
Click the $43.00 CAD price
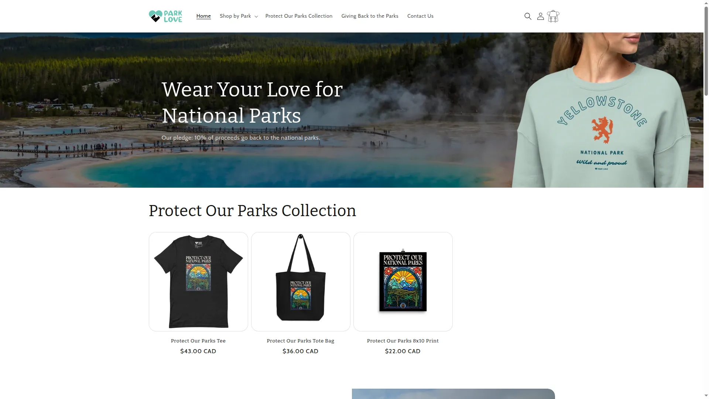(x=198, y=351)
